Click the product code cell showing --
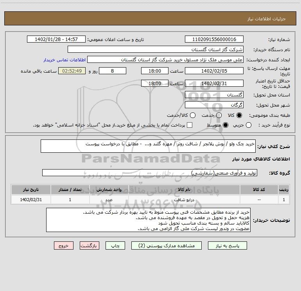The width and height of the screenshot is (301, 291). (259, 200)
